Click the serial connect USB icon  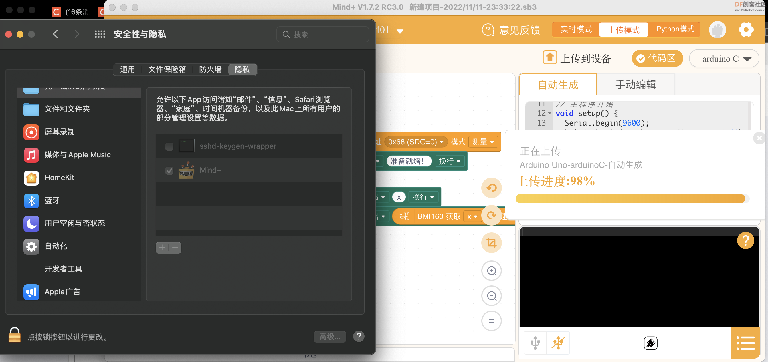[535, 343]
